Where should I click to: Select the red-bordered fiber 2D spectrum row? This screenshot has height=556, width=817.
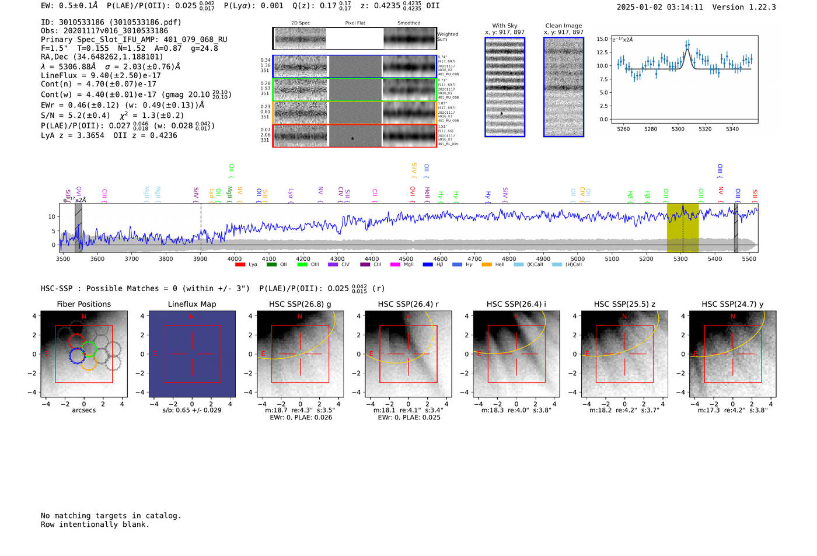(x=355, y=135)
